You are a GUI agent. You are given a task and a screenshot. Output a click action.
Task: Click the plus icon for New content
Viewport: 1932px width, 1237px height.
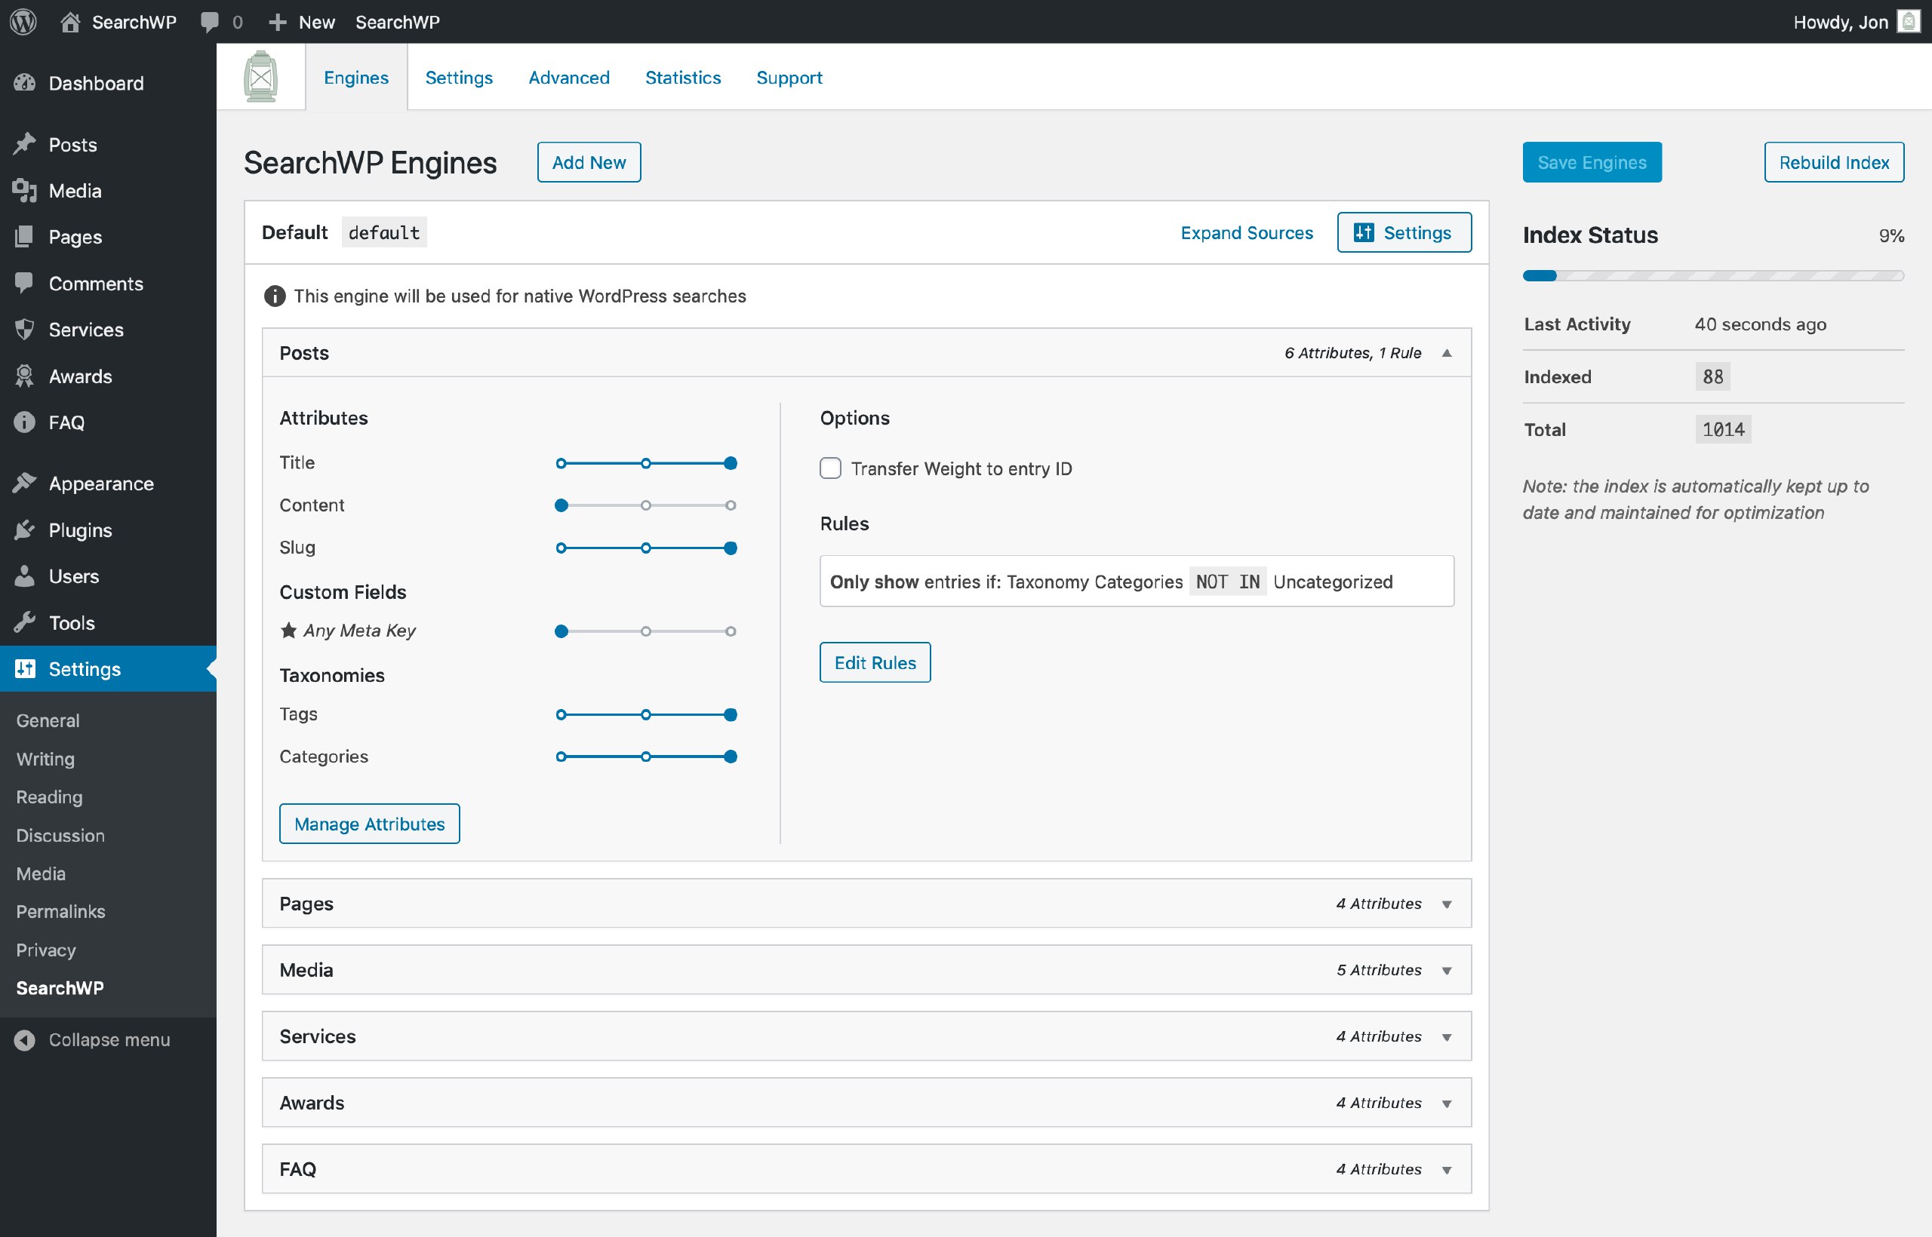pos(277,22)
